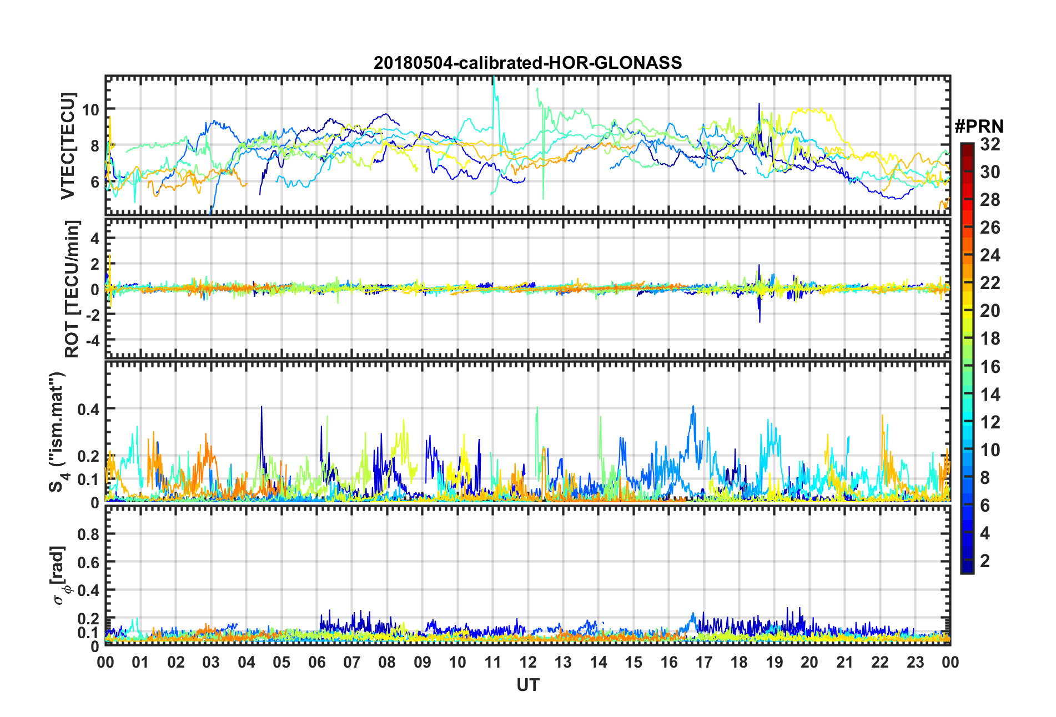Click the 23 tick on x-axis
The width and height of the screenshot is (1056, 717).
coord(916,663)
